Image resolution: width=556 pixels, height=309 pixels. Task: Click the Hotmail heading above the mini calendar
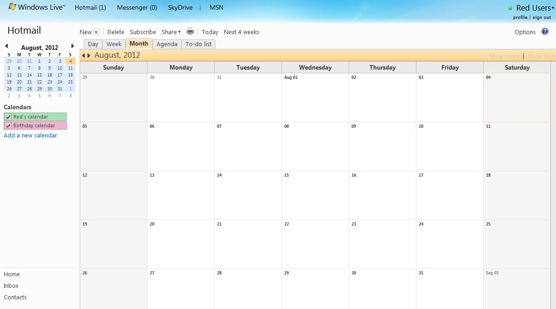24,30
